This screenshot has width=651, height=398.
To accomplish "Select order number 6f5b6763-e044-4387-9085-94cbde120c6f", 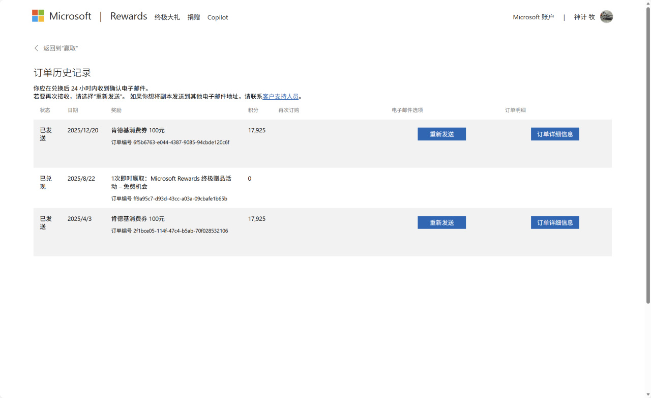I will coord(182,143).
